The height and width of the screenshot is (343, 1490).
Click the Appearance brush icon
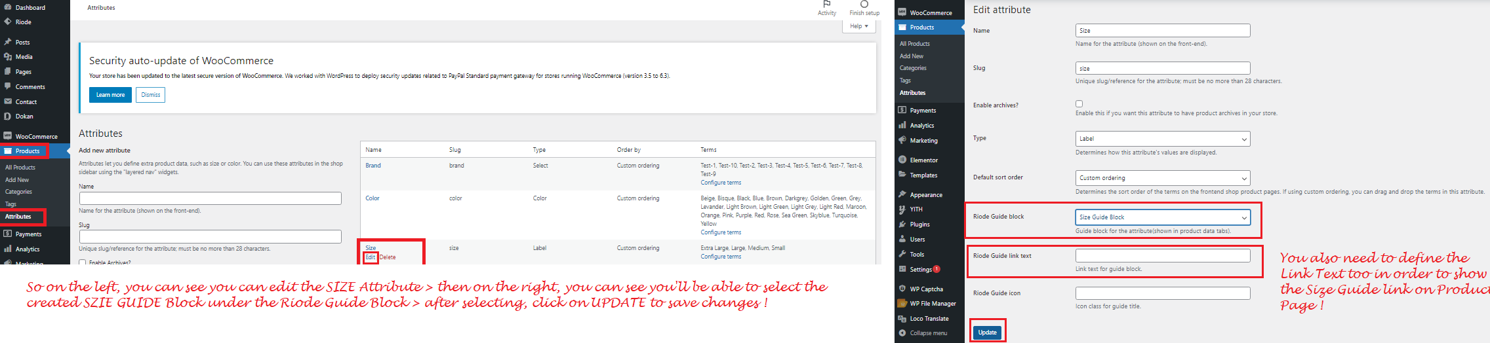tap(902, 194)
